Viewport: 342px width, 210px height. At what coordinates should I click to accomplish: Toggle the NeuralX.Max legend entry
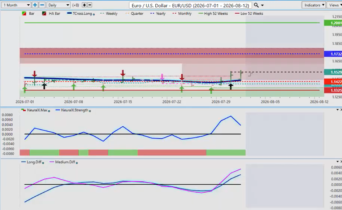coord(34,110)
